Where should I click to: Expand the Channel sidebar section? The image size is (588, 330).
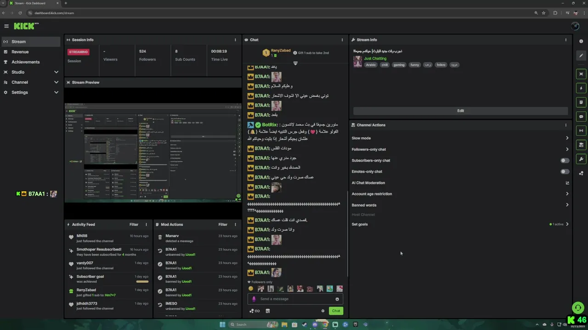pyautogui.click(x=56, y=82)
